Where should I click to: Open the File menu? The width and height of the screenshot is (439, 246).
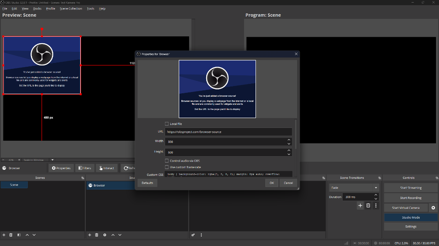(x=5, y=9)
